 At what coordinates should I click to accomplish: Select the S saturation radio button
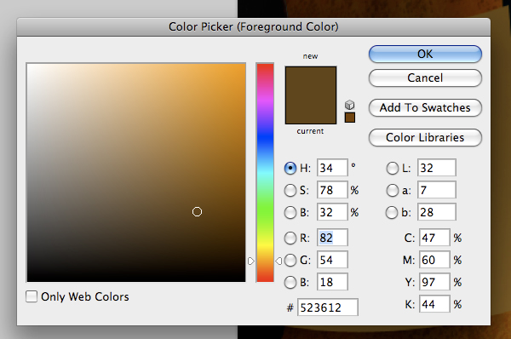click(x=290, y=190)
